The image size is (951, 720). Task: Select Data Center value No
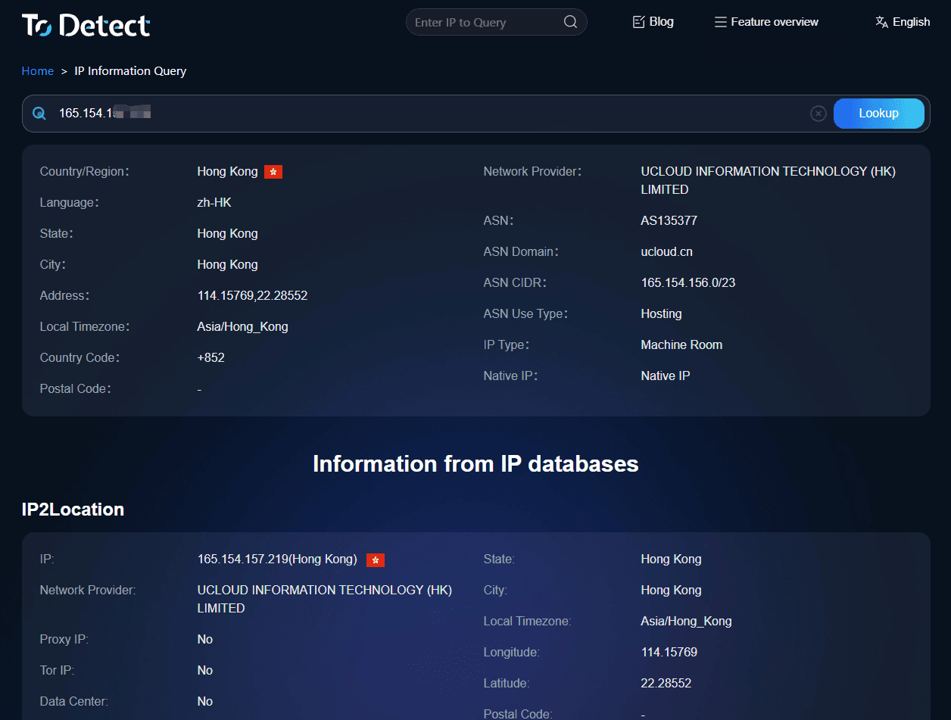click(x=205, y=701)
